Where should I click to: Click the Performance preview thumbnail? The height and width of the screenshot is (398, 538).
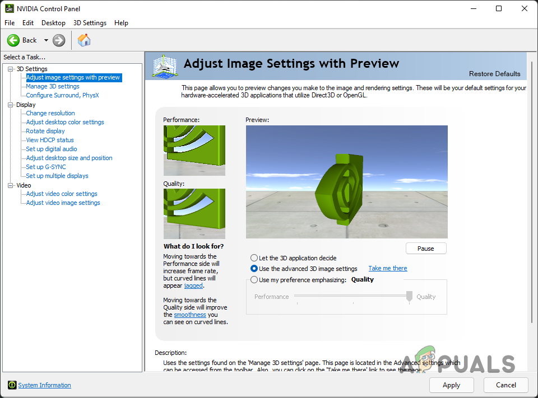[x=194, y=151]
